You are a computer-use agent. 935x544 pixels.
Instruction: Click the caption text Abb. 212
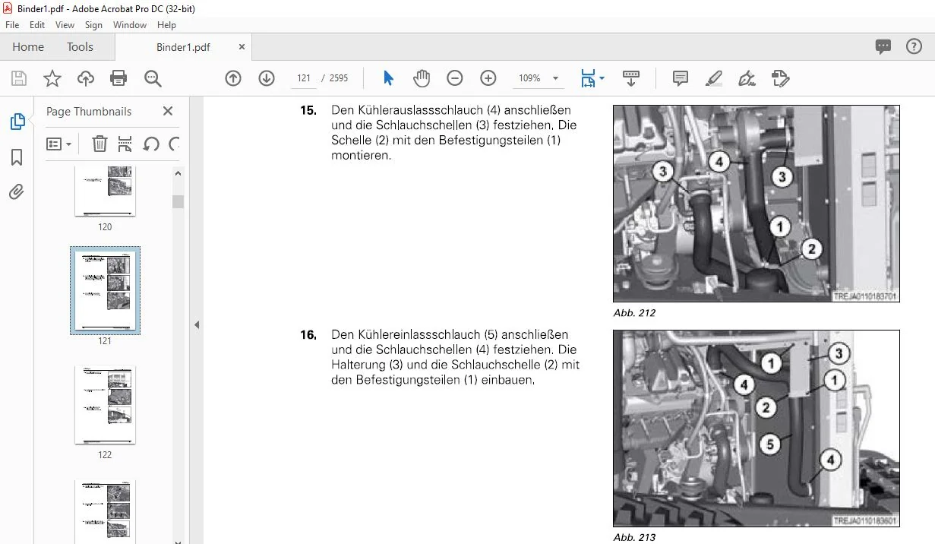pos(634,313)
